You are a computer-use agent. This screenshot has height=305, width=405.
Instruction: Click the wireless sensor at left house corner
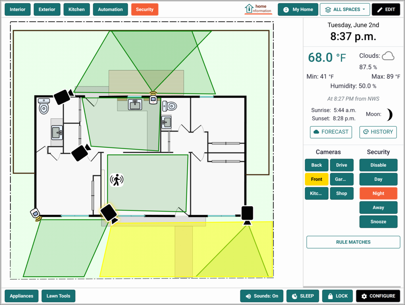click(36, 214)
